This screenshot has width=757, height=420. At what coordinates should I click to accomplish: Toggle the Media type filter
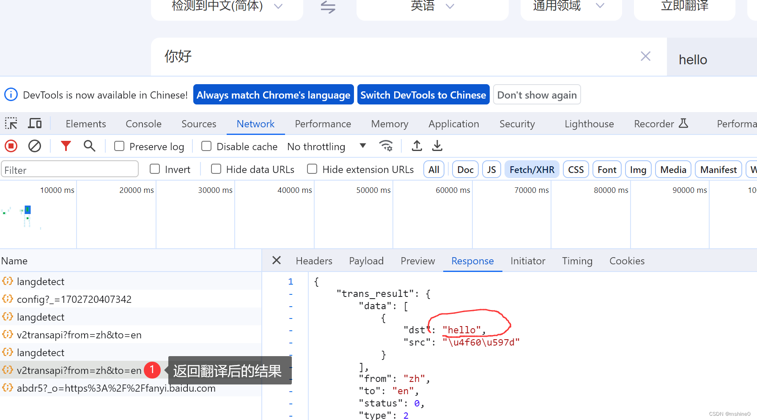click(673, 170)
